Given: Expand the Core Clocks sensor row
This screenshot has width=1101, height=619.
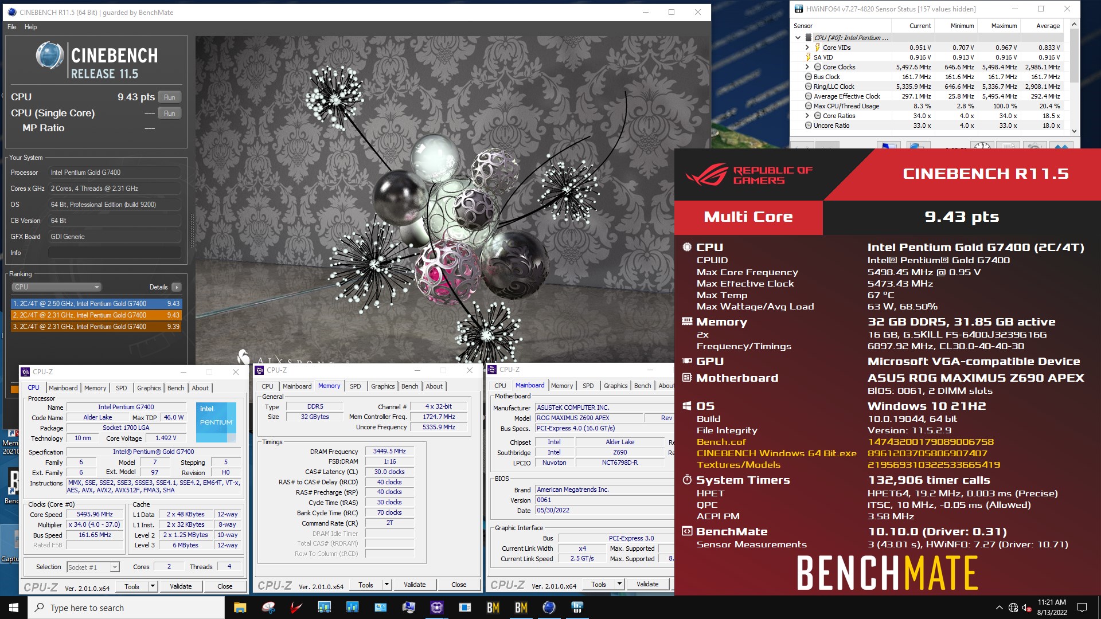Looking at the screenshot, I should pyautogui.click(x=807, y=67).
